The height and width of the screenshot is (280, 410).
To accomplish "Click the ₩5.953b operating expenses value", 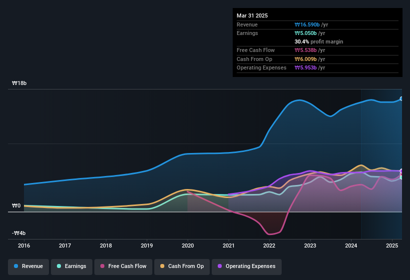I will (306, 68).
